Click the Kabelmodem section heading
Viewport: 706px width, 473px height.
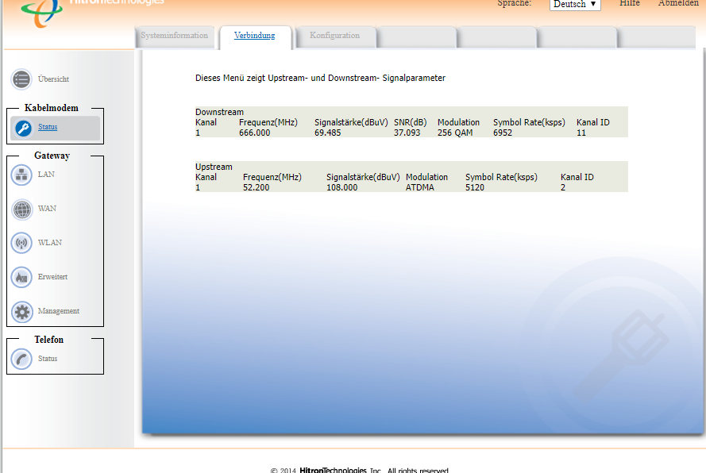click(52, 108)
